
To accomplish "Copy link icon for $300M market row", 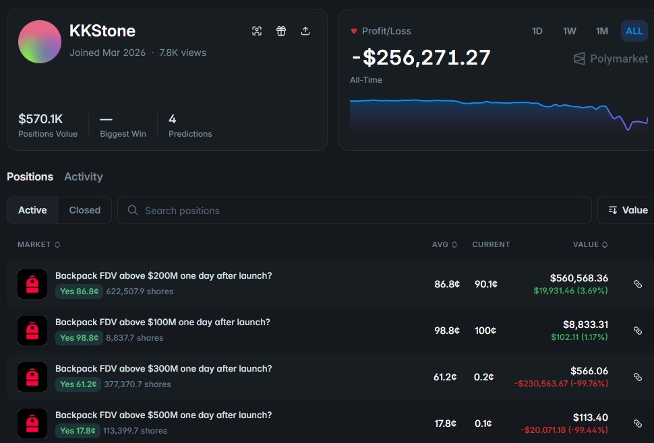I will pos(638,377).
